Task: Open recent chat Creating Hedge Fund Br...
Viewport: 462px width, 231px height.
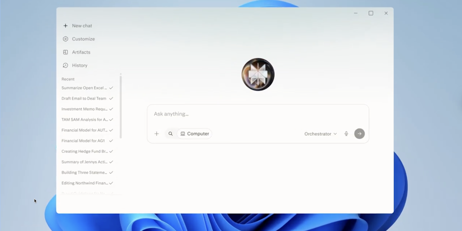Action: 84,152
